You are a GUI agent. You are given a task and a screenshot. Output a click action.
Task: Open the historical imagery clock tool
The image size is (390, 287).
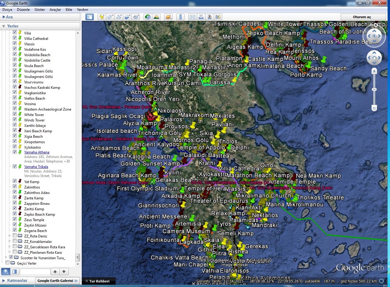coord(148,17)
